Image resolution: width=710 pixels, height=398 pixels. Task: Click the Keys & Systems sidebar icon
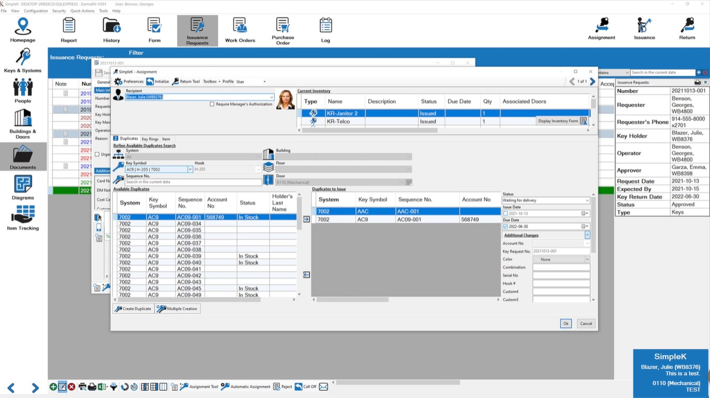pos(23,61)
